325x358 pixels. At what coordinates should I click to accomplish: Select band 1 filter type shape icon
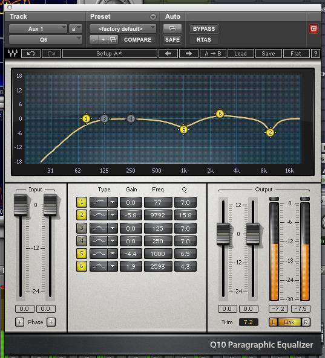pos(99,202)
